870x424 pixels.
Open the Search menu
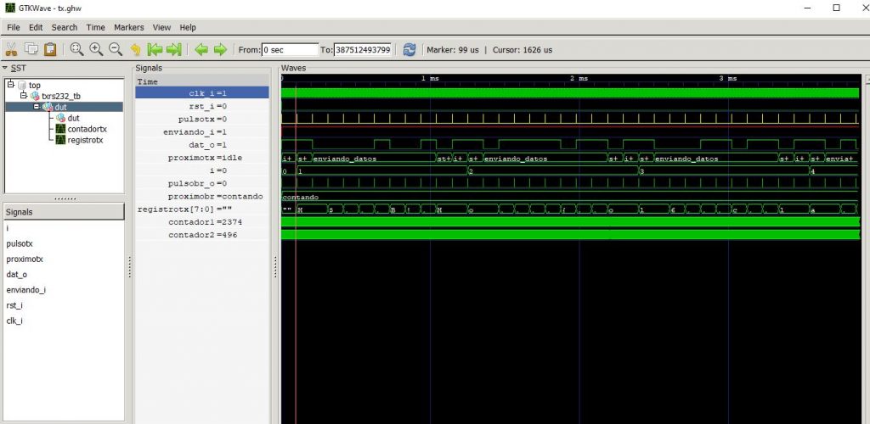[64, 27]
